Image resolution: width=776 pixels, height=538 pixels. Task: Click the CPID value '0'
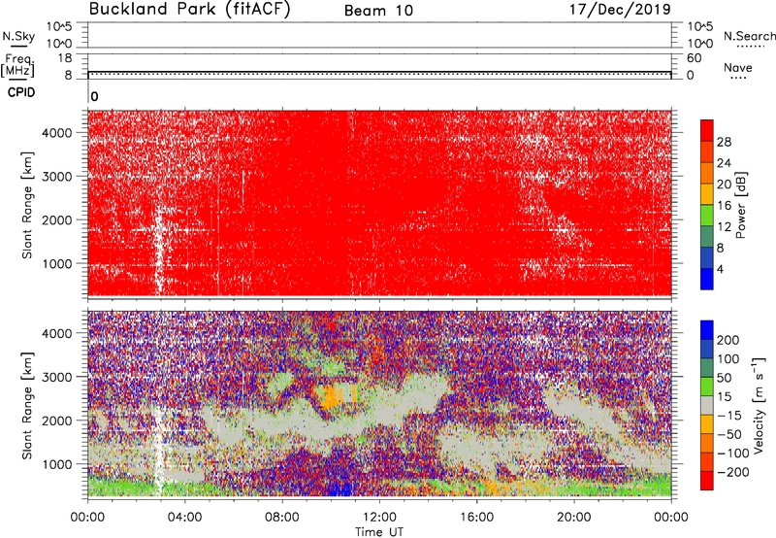(x=94, y=96)
